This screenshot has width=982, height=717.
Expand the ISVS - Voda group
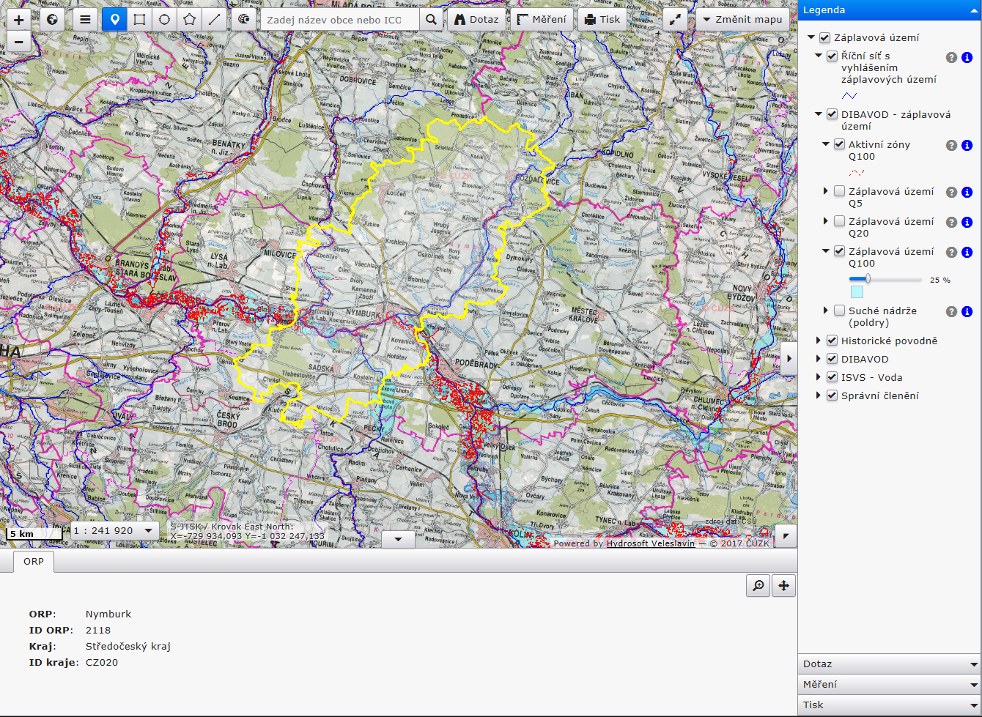click(x=819, y=377)
